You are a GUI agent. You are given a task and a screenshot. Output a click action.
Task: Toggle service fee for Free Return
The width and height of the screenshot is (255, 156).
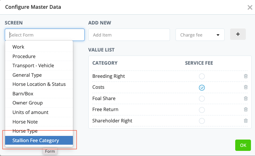(x=202, y=110)
